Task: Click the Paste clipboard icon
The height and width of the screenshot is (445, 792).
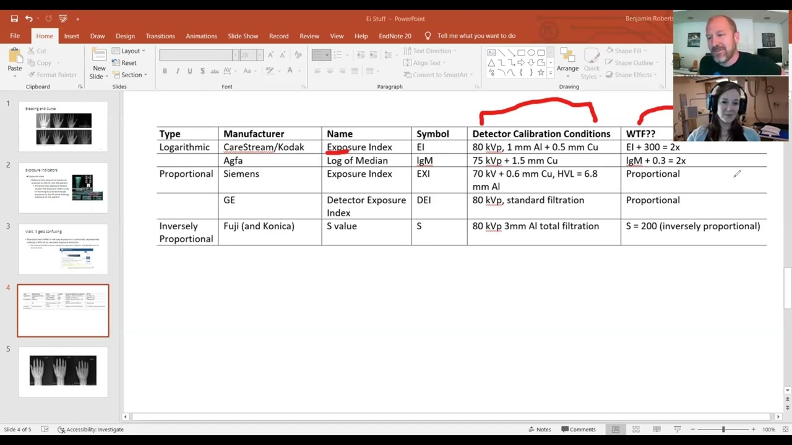Action: [x=14, y=56]
